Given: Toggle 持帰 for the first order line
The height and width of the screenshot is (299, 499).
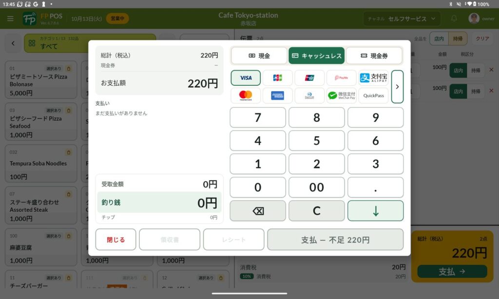Looking at the screenshot, I should (x=476, y=70).
